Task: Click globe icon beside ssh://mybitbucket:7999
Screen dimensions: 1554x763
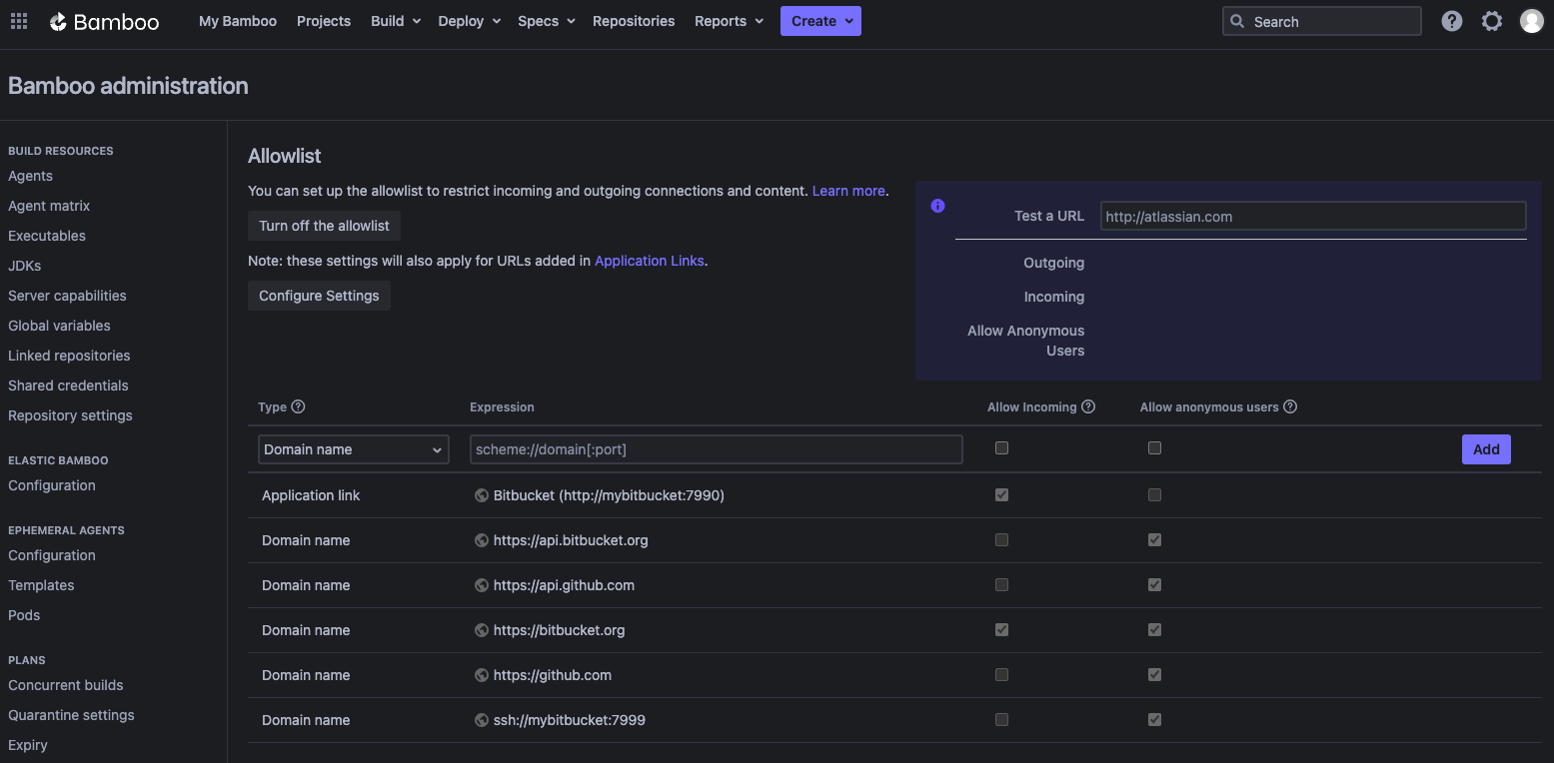Action: click(482, 720)
